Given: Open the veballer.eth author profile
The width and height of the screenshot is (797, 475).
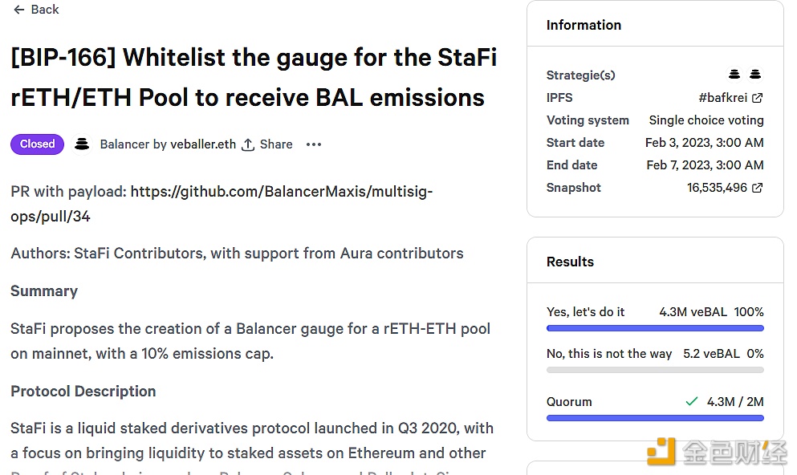Looking at the screenshot, I should pyautogui.click(x=203, y=144).
